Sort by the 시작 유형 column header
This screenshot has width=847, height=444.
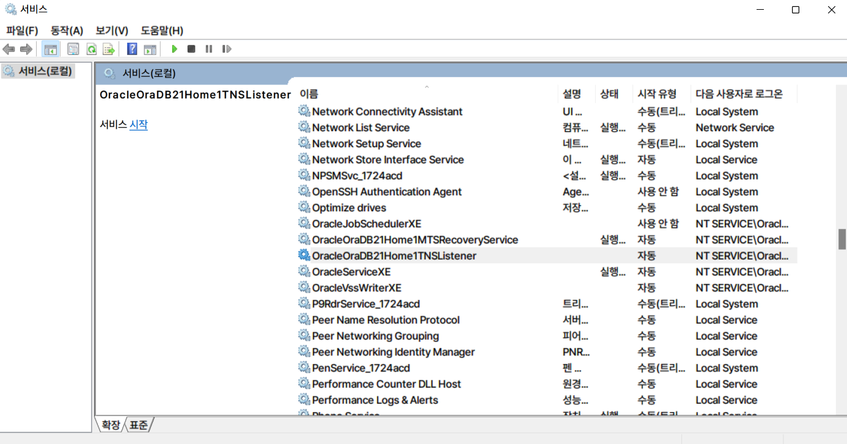click(x=662, y=93)
